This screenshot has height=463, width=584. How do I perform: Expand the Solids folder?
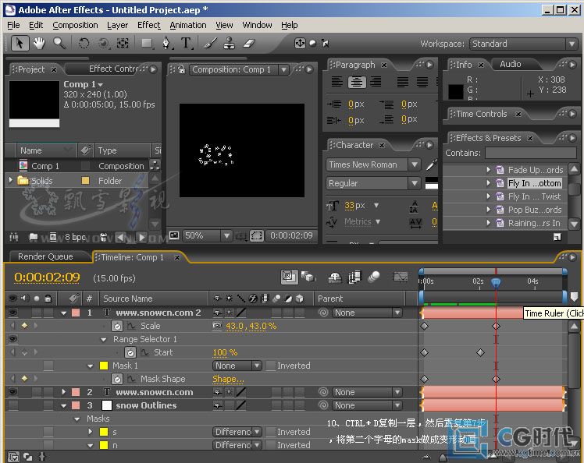click(x=11, y=180)
